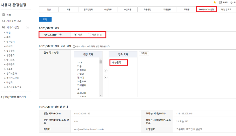This screenshot has width=236, height=136.
Task: Select 주소록 in the sidebar
Action: coord(10,69)
